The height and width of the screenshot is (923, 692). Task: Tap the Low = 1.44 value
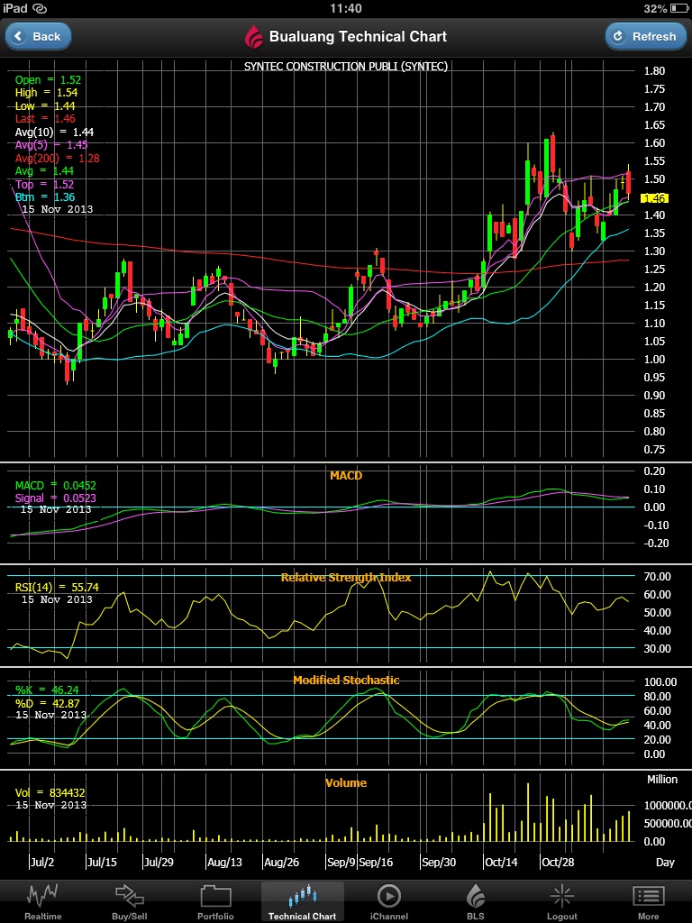point(45,106)
